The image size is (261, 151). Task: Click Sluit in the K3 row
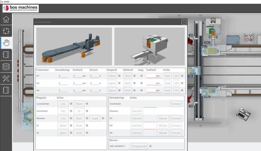tap(79, 125)
